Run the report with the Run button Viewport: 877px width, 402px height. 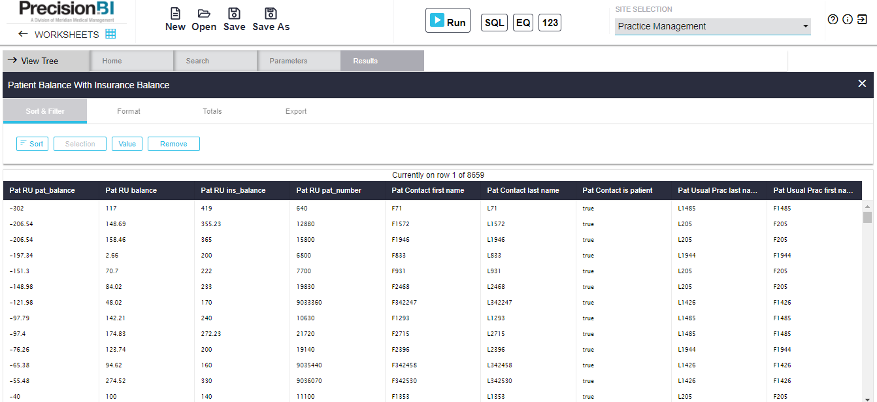pos(448,21)
